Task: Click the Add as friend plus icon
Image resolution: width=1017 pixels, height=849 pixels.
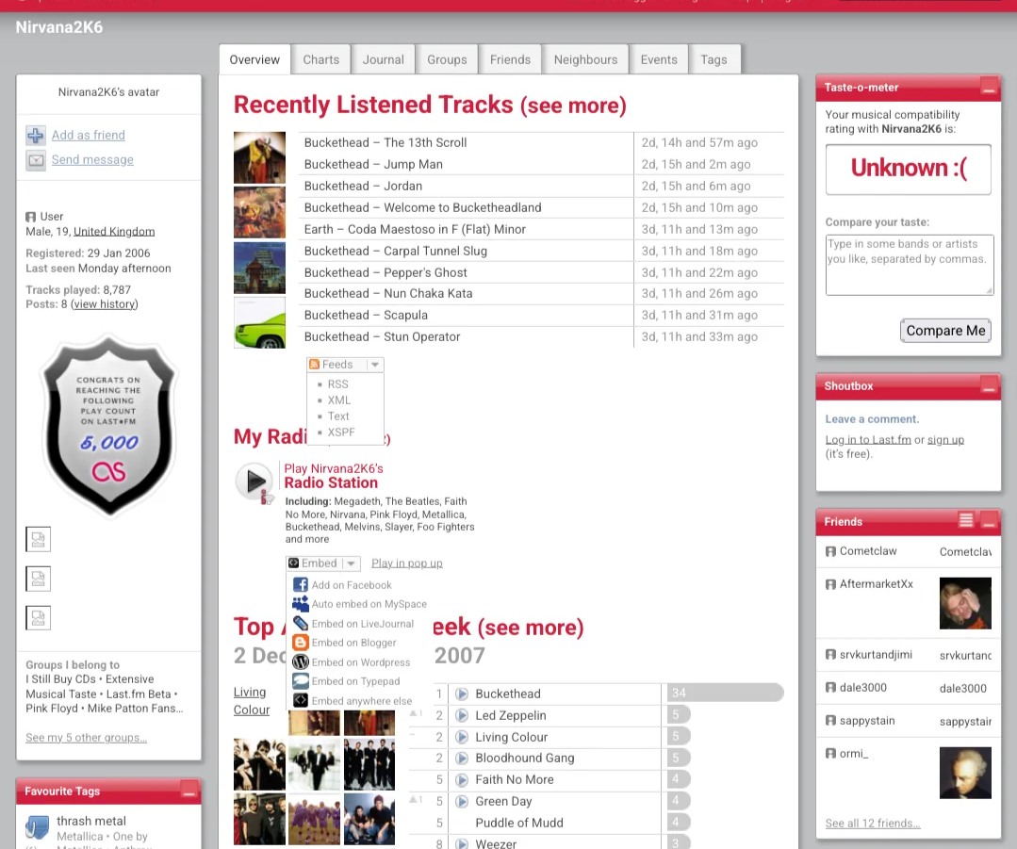Action: [x=35, y=136]
